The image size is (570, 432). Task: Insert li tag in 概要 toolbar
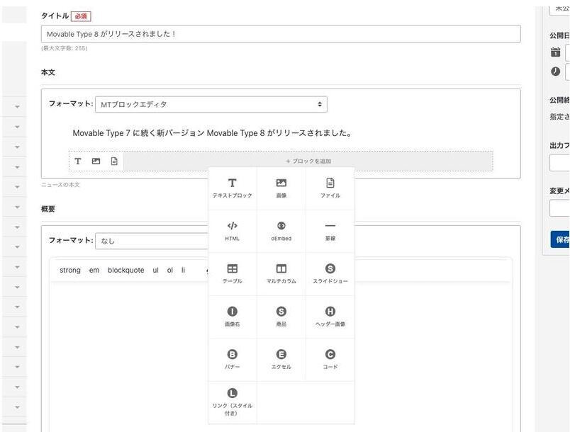(183, 270)
